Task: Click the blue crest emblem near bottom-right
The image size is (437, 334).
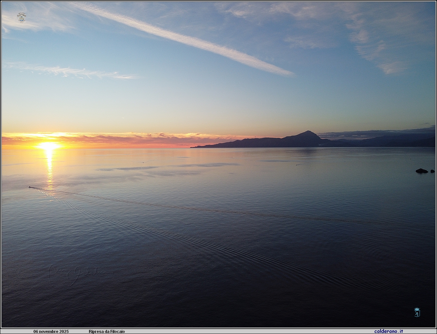Action: [x=417, y=312]
